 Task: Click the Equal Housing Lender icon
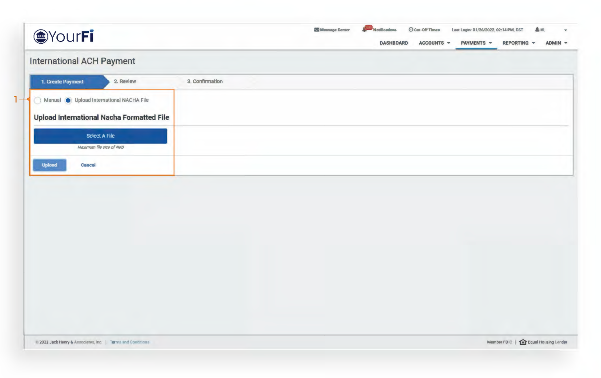point(523,342)
